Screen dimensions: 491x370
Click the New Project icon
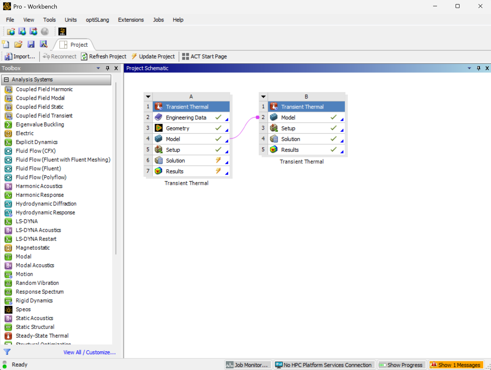click(6, 44)
